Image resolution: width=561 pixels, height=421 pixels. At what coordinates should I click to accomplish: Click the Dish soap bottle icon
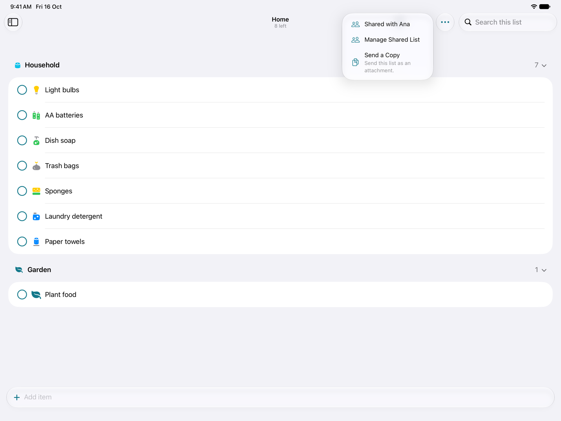tap(36, 140)
